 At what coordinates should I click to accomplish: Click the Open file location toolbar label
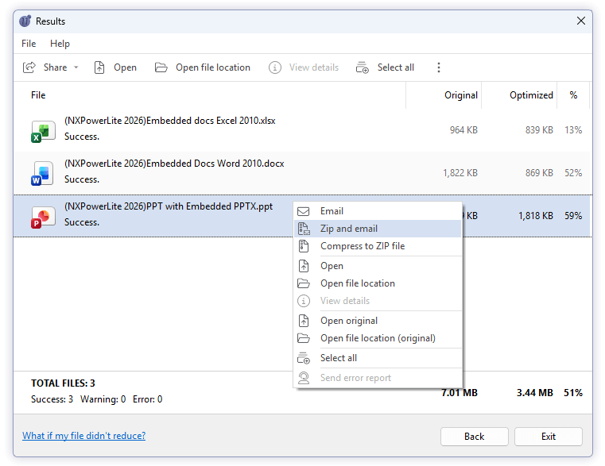pos(213,67)
